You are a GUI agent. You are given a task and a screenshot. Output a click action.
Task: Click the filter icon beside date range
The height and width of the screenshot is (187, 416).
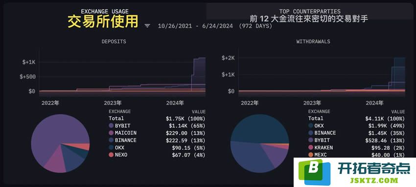(147, 26)
